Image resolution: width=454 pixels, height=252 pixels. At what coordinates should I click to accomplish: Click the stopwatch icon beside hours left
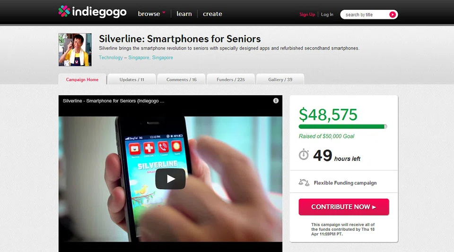(304, 155)
